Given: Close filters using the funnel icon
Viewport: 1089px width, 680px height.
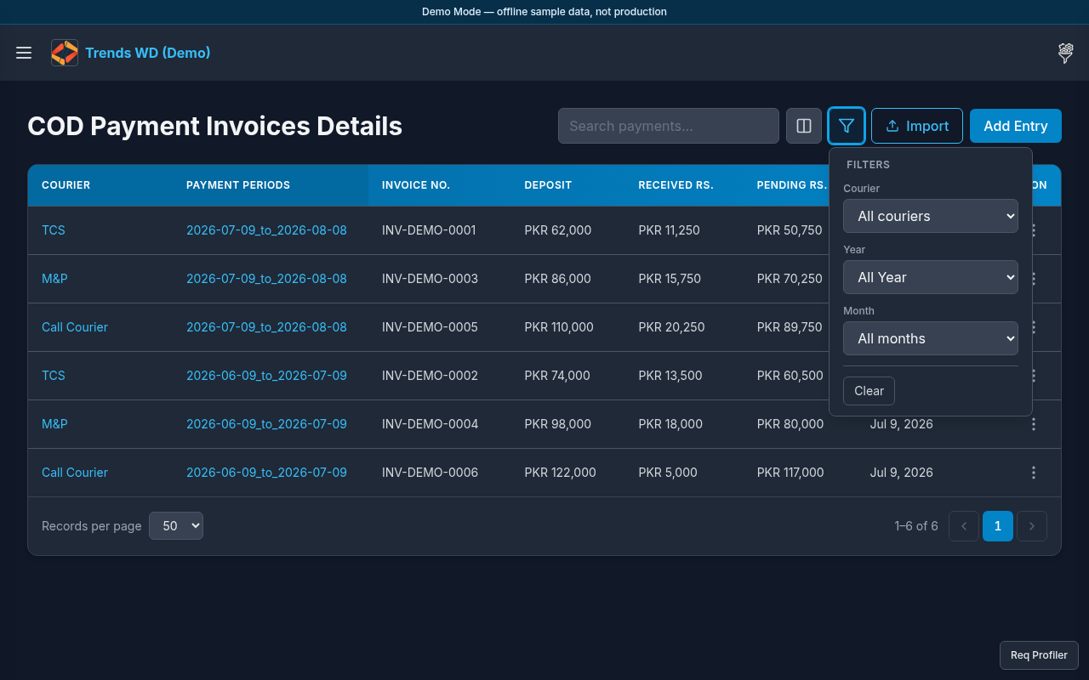Looking at the screenshot, I should (847, 126).
